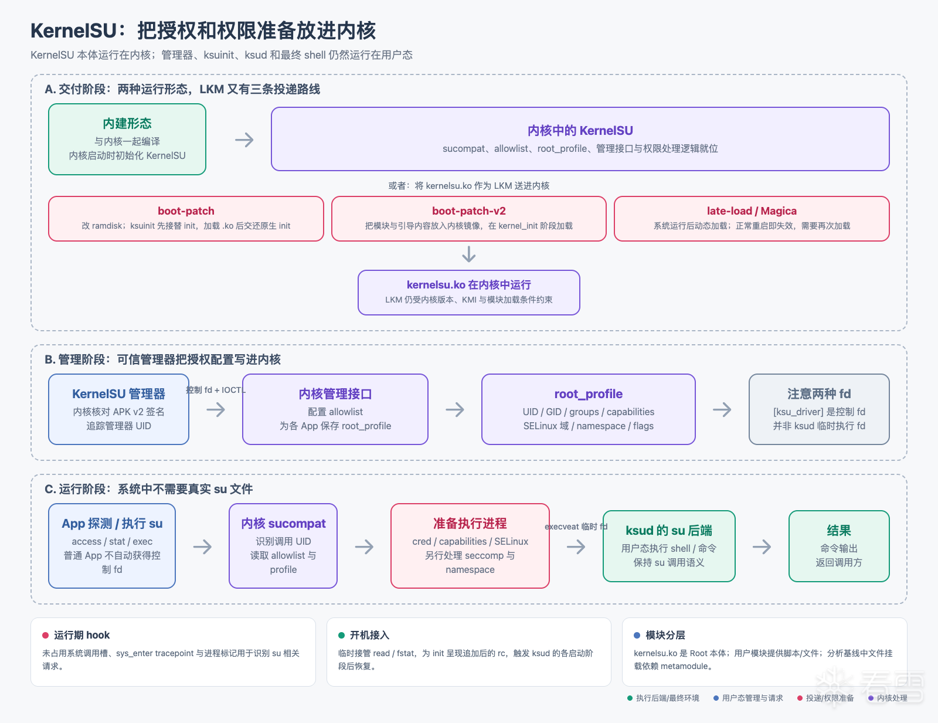This screenshot has width=938, height=723.
Task: Click the text "并非 ksud 临时执行 fd"
Action: coord(819,426)
